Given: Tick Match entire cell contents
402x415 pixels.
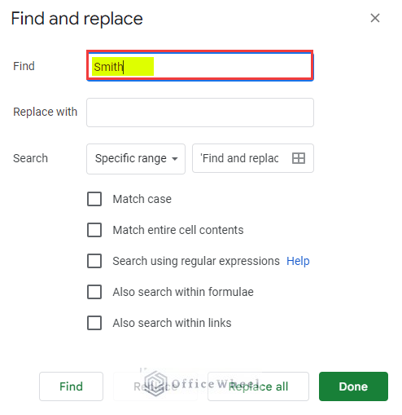Looking at the screenshot, I should point(94,230).
